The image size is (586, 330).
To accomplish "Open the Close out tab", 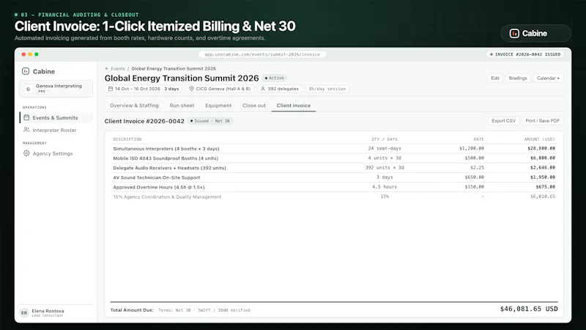I will click(x=254, y=106).
